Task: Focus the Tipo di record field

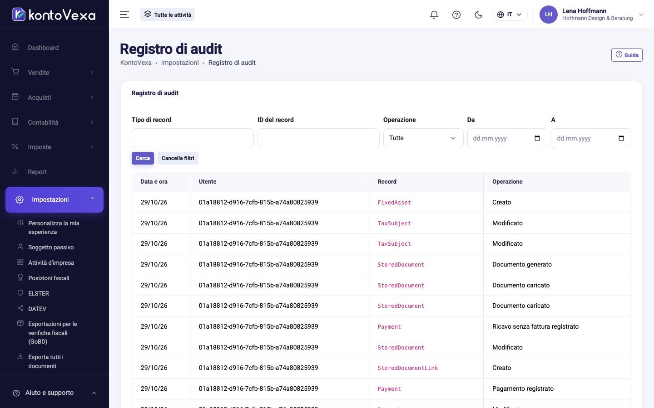Action: tap(193, 138)
